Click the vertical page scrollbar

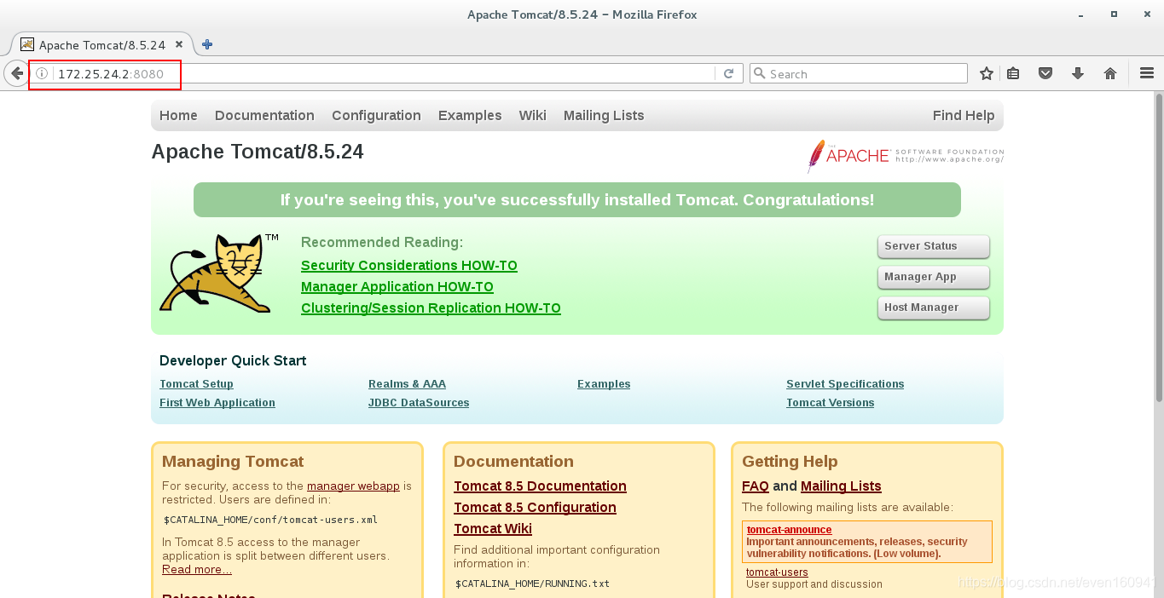pos(1158,247)
